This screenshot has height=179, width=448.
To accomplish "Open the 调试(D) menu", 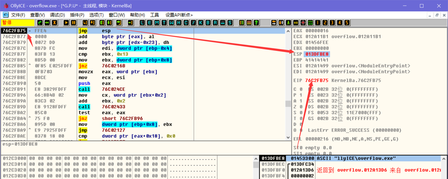I will tap(57, 15).
